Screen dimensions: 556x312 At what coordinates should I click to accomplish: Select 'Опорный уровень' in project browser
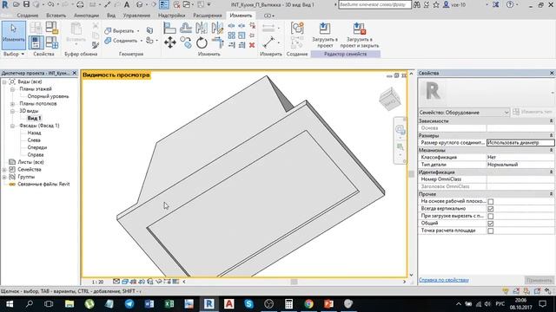pyautogui.click(x=49, y=96)
